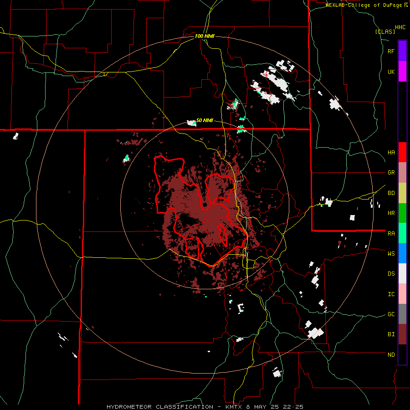
Task: Click the HR green legend swatch
Action: [x=402, y=213]
